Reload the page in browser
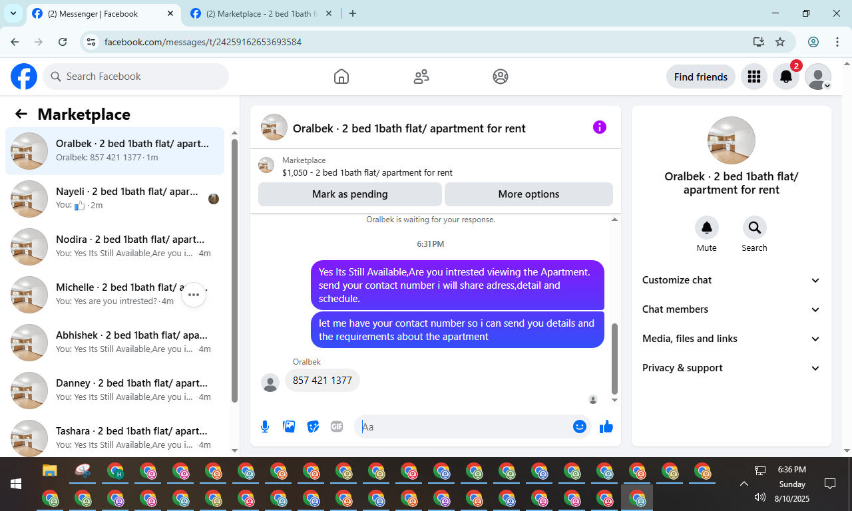852x511 pixels. tap(63, 42)
